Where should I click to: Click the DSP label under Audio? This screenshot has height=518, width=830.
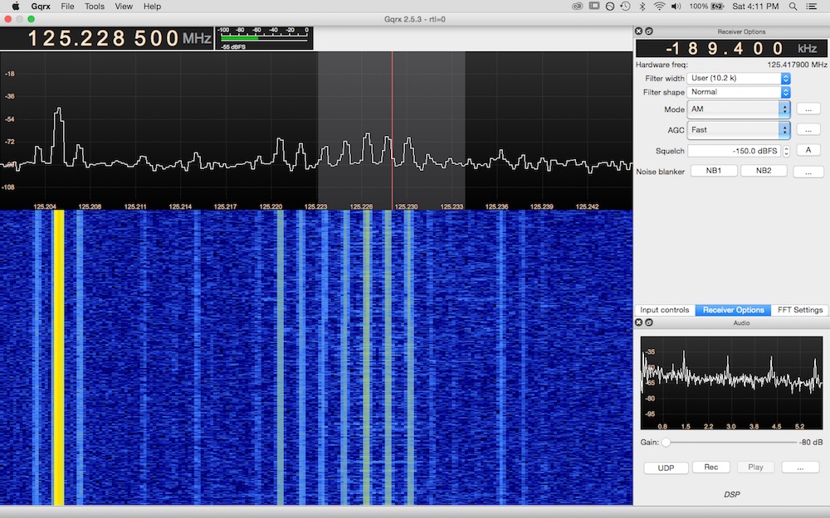click(731, 495)
